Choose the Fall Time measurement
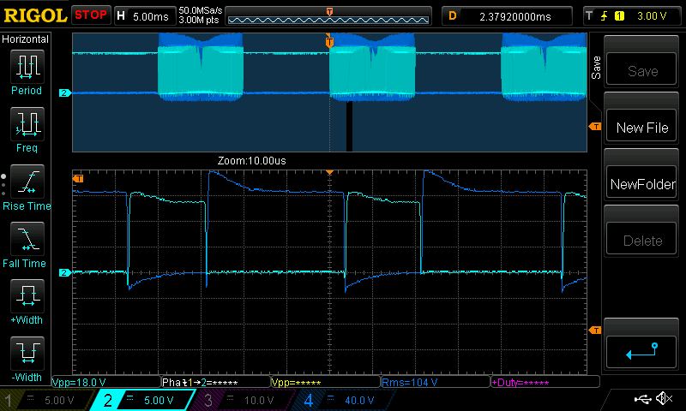Screen dimensions: 686x411 pos(26,245)
